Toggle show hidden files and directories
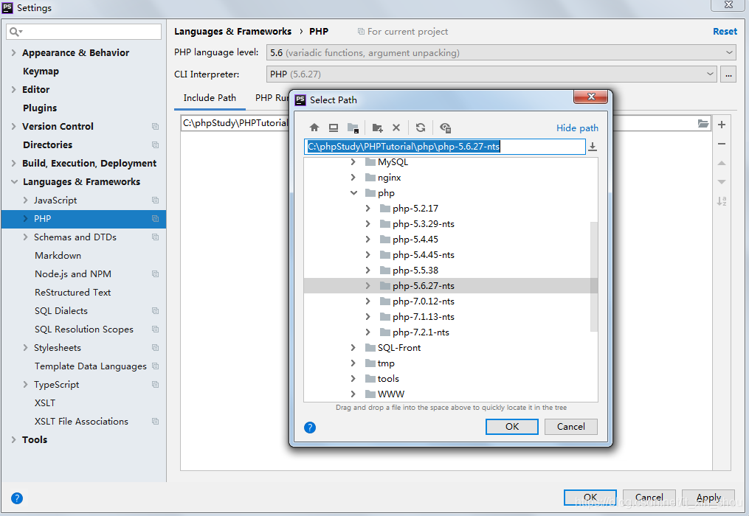Image resolution: width=749 pixels, height=516 pixels. pos(445,128)
